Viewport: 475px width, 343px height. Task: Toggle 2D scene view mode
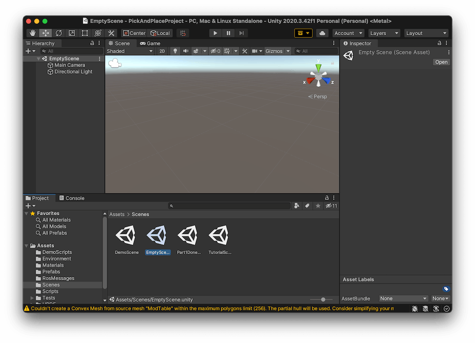tap(162, 51)
